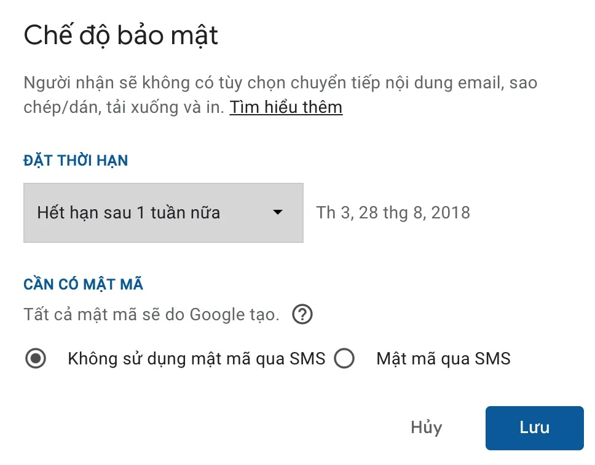Click the 'Mật mã qua SMS' label text
The width and height of the screenshot is (595, 465).
[x=443, y=358]
